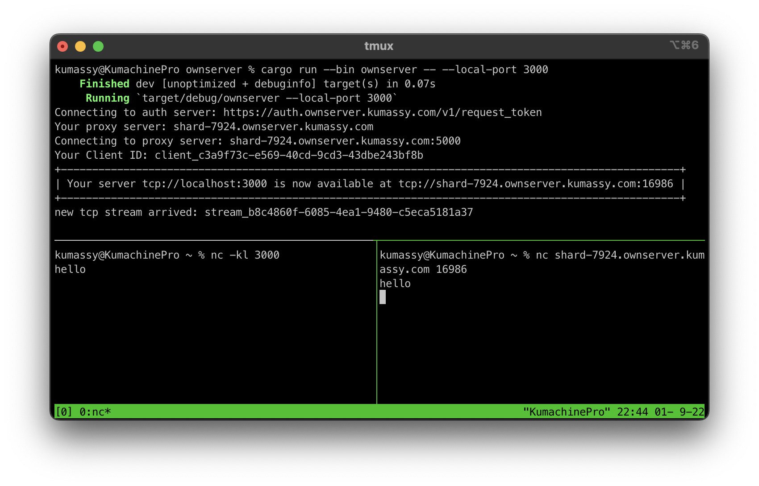Click 'hello' output in the left pane
The width and height of the screenshot is (759, 486).
(70, 269)
